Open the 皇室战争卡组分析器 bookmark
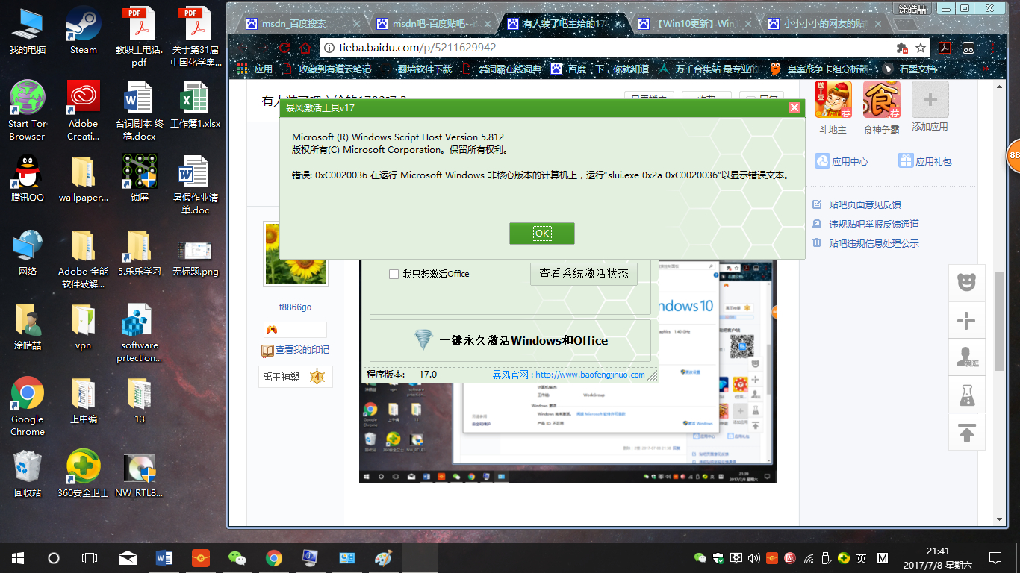Screen dimensions: 1020x573 point(820,69)
